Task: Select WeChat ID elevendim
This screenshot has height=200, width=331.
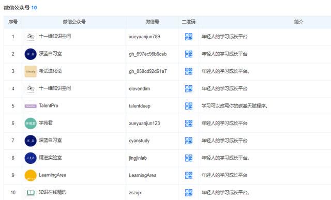Action: 139,88
